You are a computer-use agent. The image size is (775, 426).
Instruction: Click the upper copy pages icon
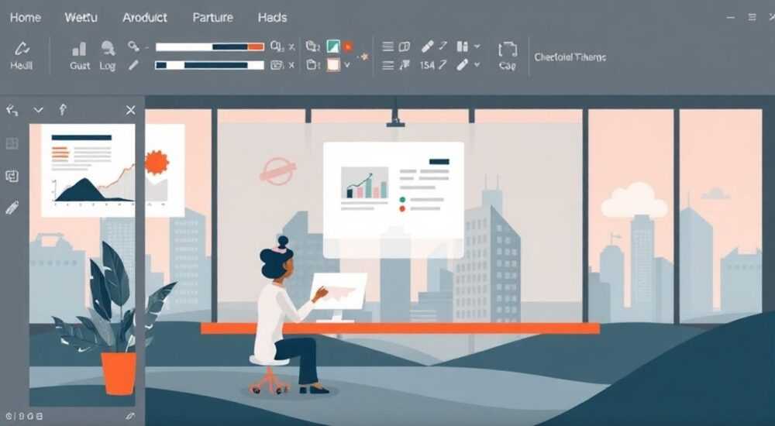(x=312, y=46)
